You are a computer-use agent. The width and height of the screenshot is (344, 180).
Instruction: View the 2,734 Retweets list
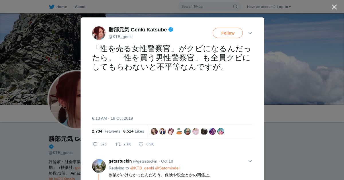[106, 131]
